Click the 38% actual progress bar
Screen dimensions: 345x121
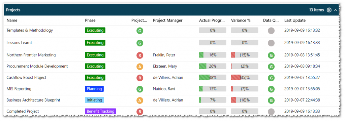point(213,78)
